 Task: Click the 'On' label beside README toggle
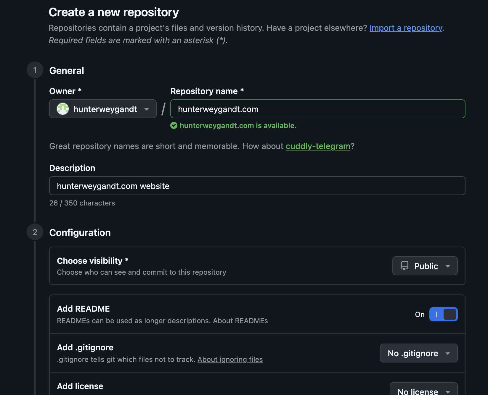420,315
